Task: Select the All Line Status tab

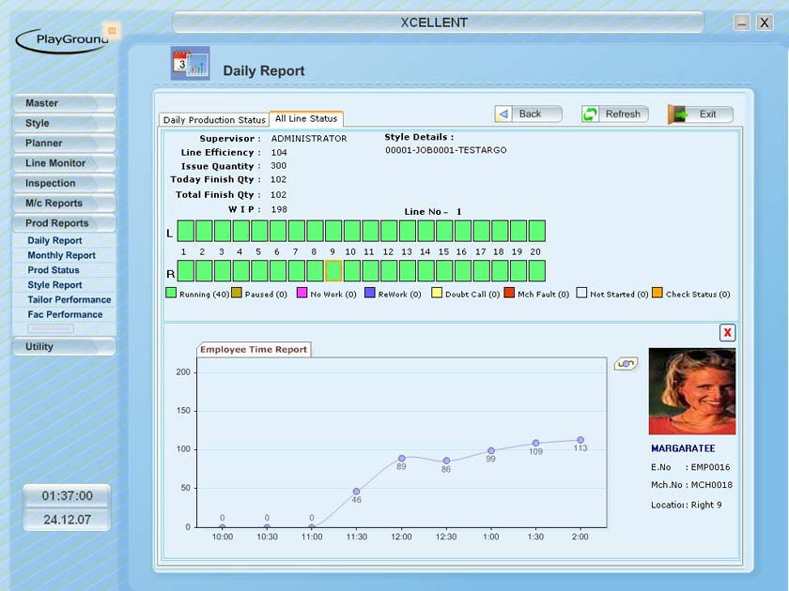Action: 306,119
